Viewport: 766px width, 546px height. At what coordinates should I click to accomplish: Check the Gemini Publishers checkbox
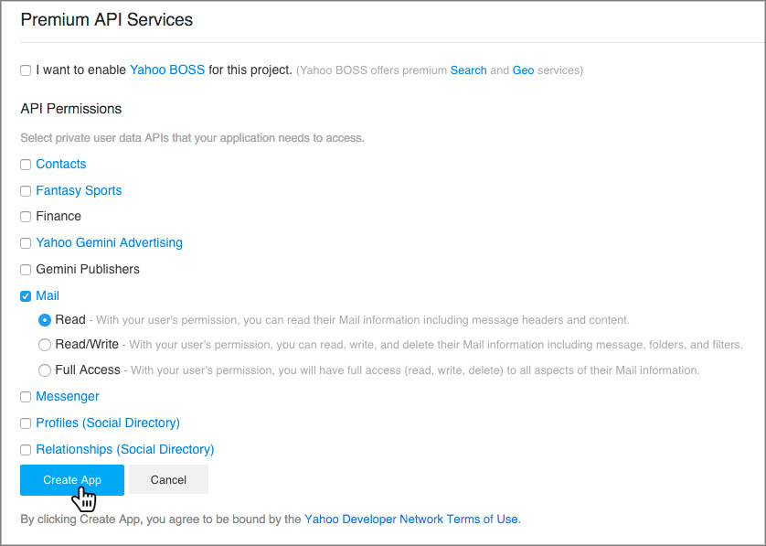[x=26, y=270]
